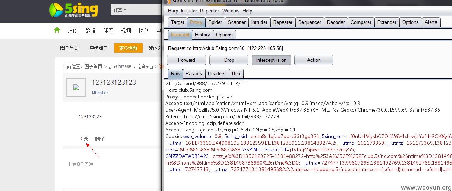The image size is (452, 191).
Task: Open 原创 in 5sing navigation
Action: [x=73, y=30]
